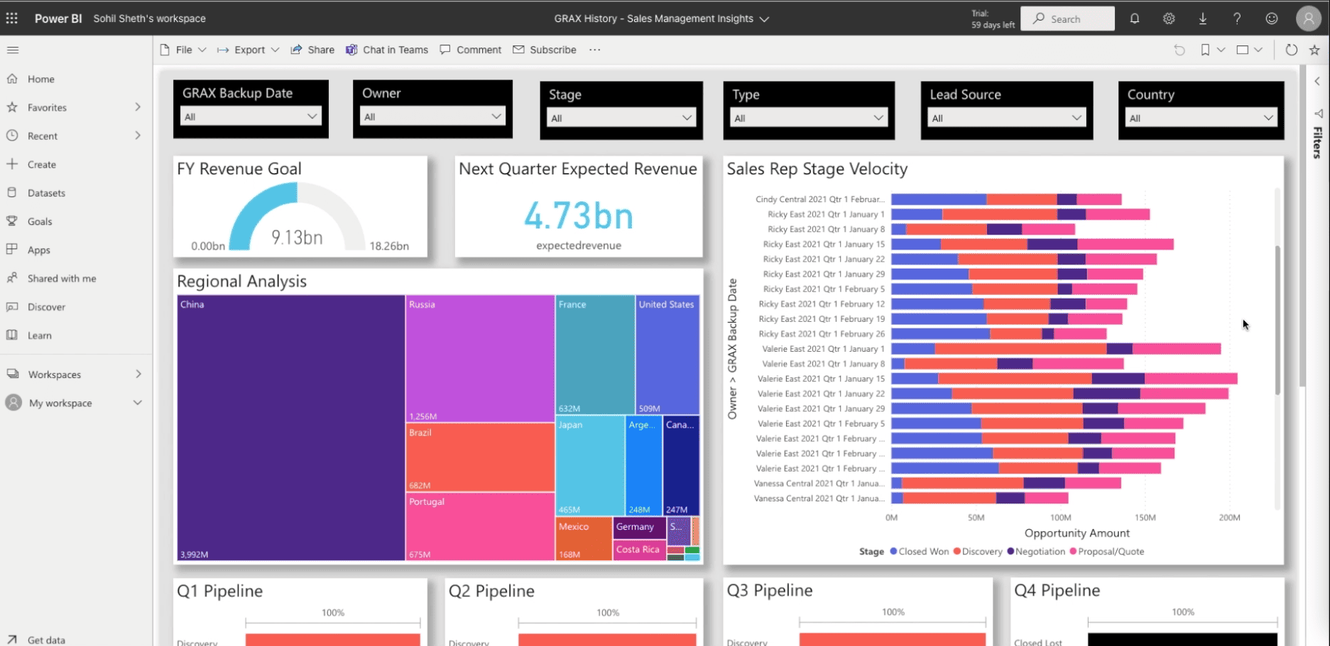Expand the Workspaces section in the sidebar
1330x646 pixels.
[138, 374]
